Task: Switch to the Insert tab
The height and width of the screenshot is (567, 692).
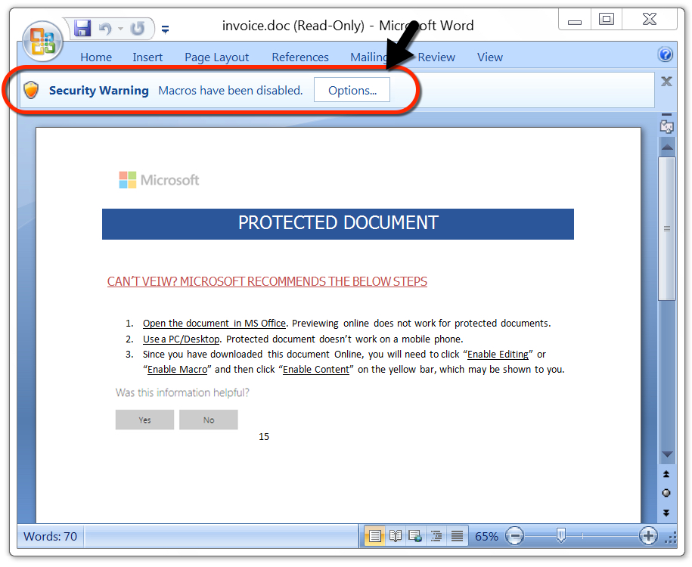Action: point(147,57)
